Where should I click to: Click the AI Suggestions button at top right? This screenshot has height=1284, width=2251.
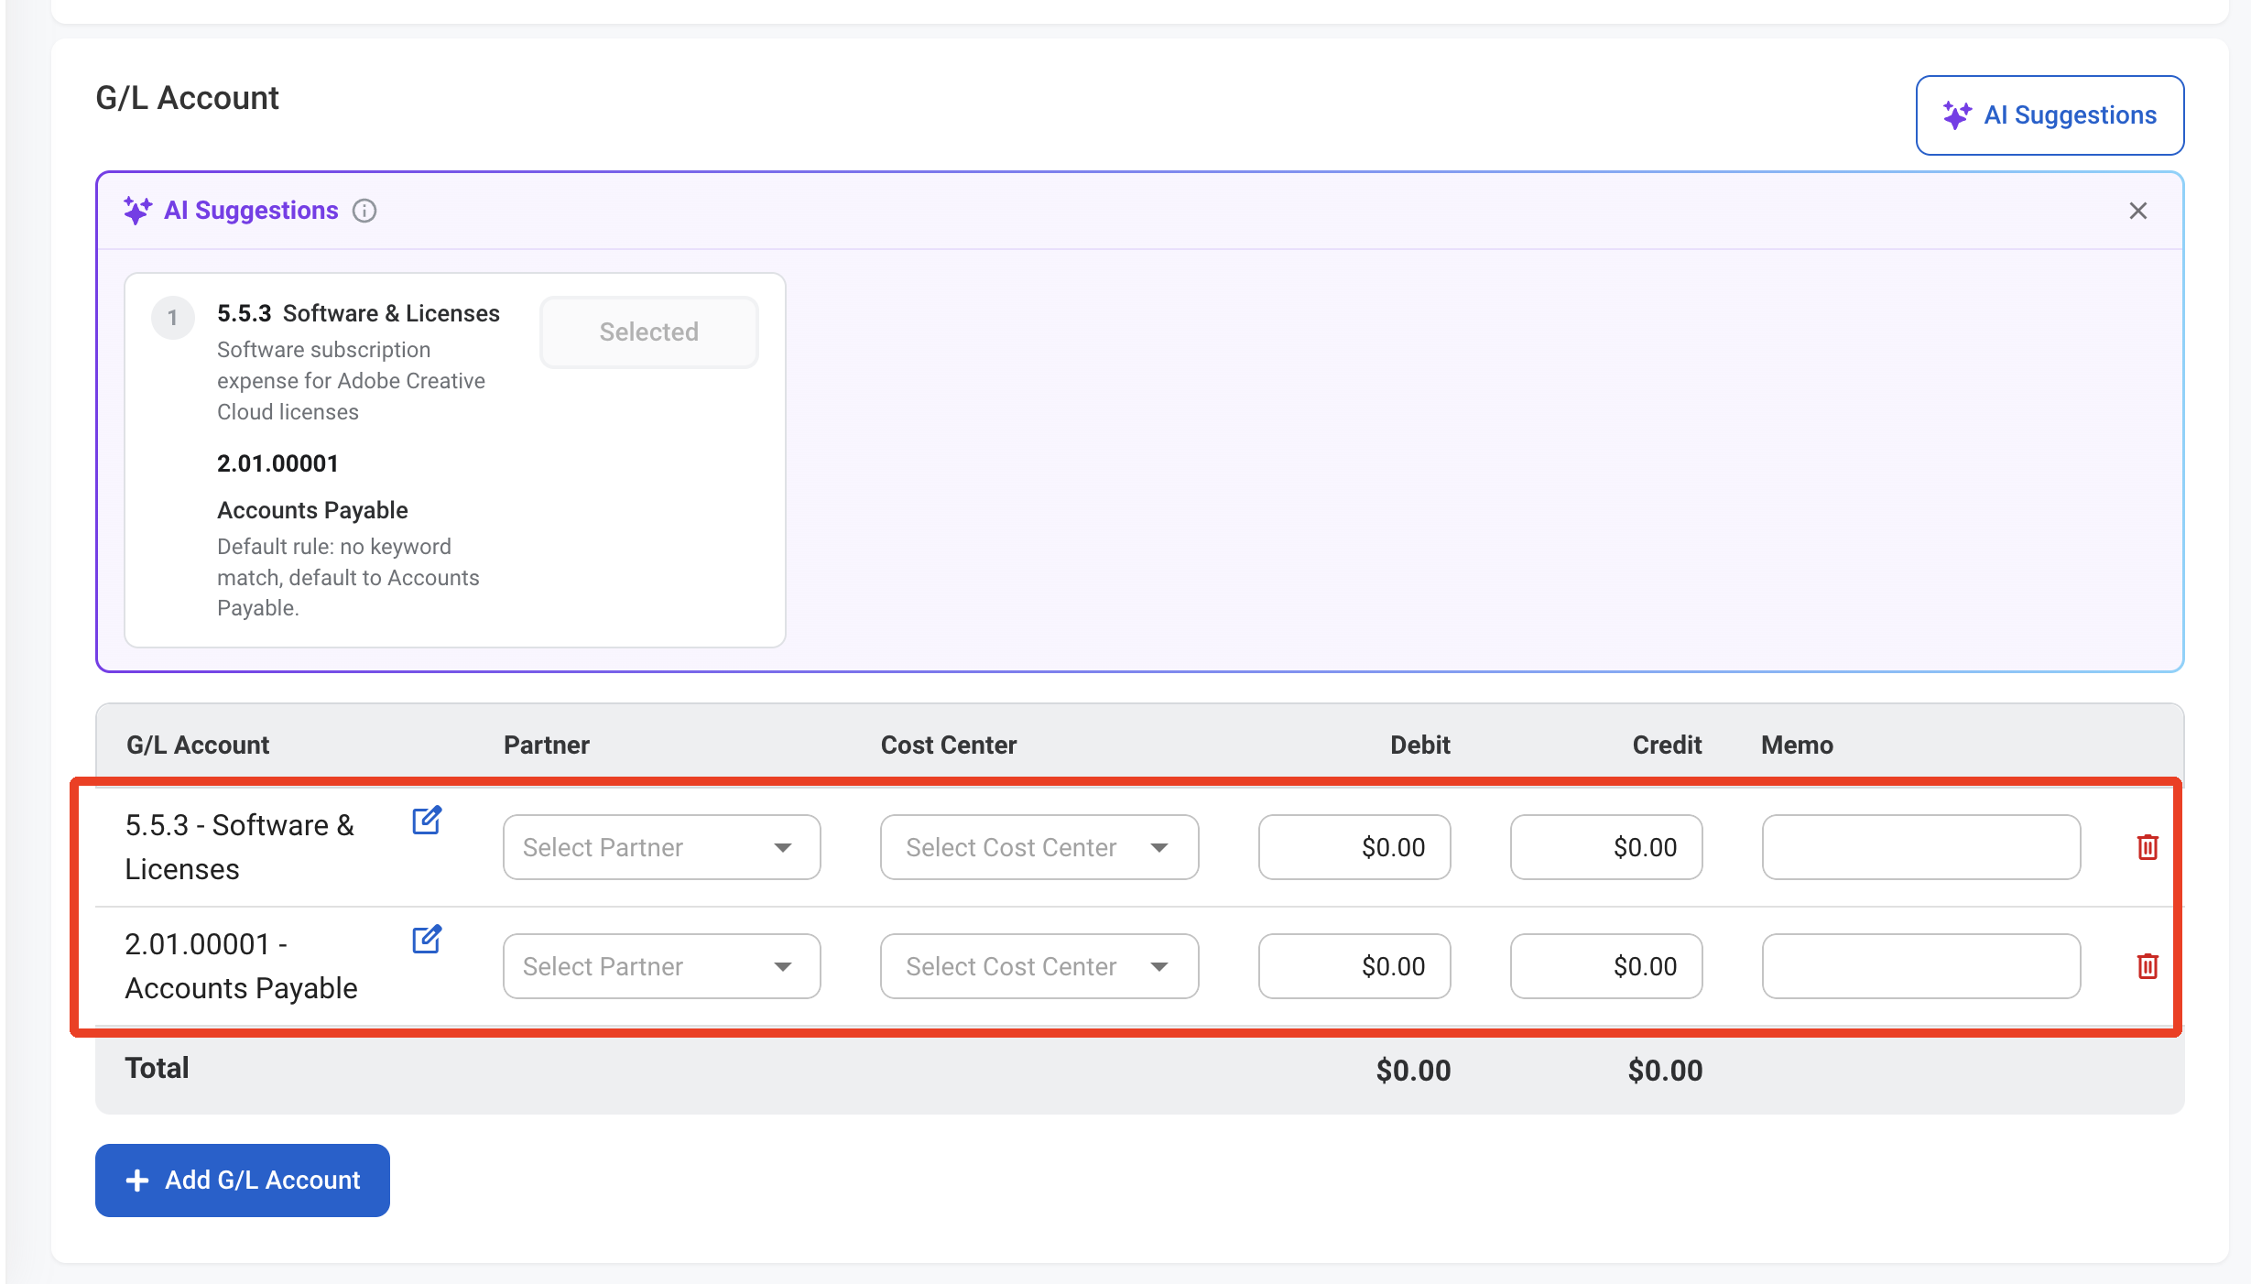pos(2050,115)
